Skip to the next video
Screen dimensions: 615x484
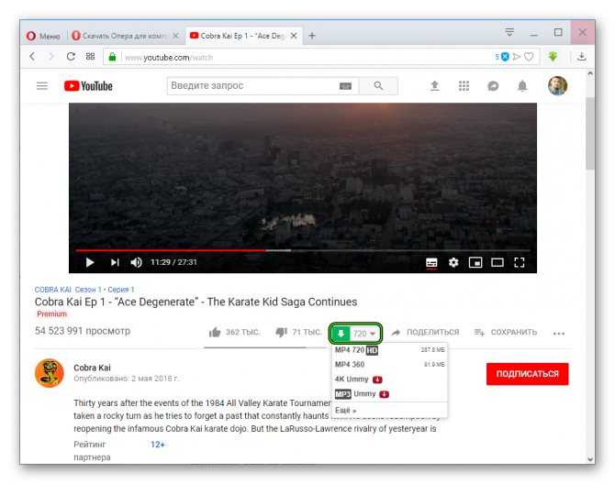[115, 262]
